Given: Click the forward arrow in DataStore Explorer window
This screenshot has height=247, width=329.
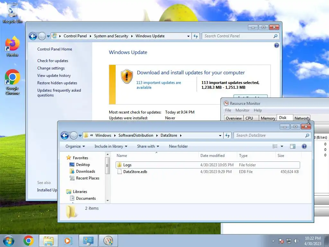Looking at the screenshot, I should click(74, 135).
